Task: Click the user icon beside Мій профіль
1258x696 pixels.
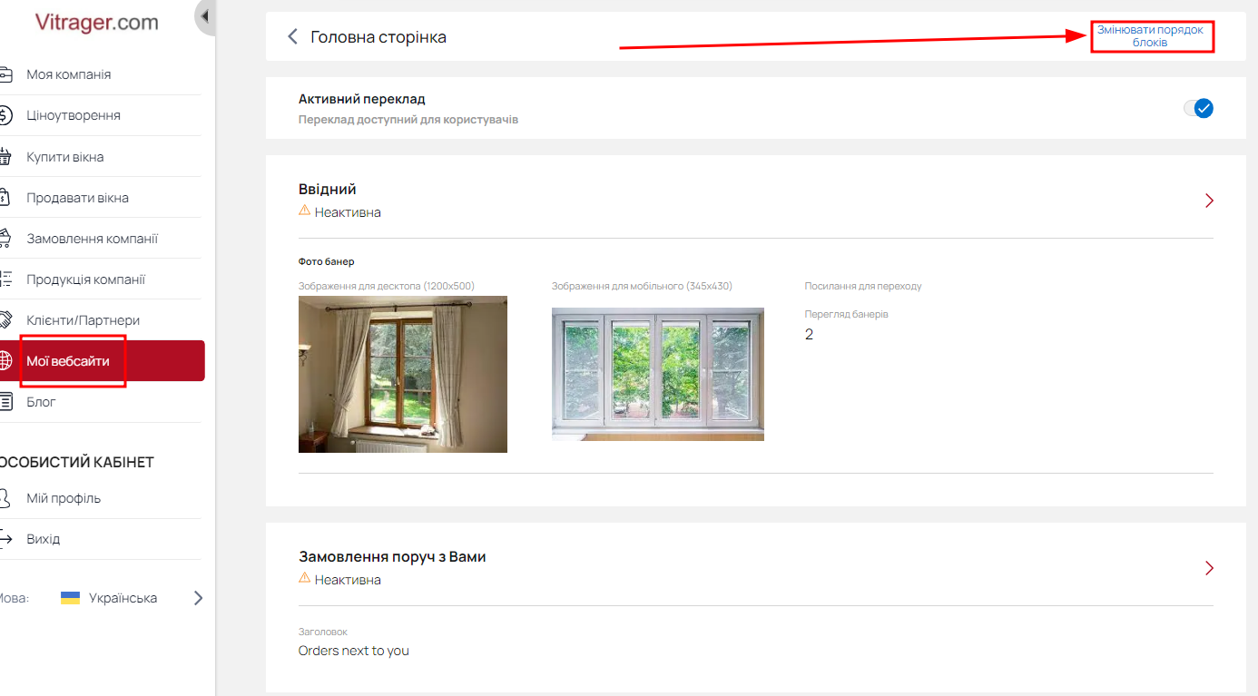Action: [5, 497]
